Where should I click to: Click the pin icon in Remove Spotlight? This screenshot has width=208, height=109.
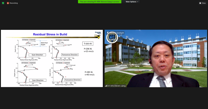(108, 32)
